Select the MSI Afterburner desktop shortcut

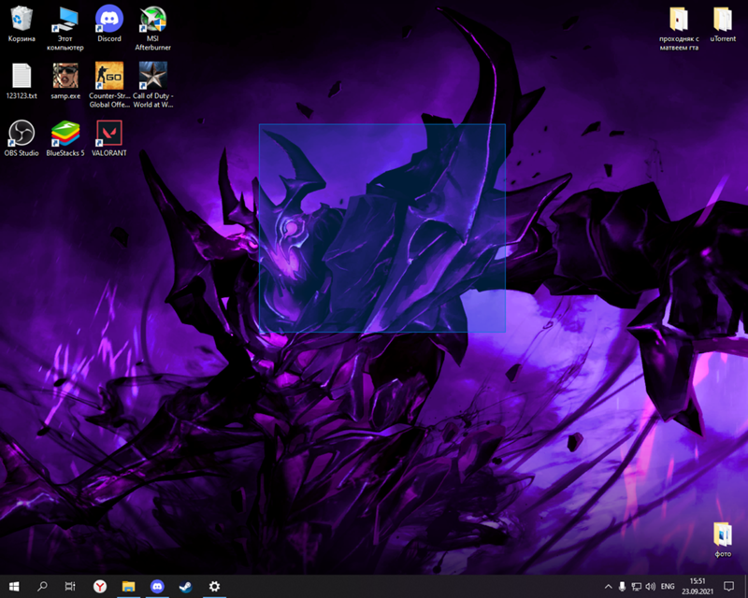(152, 28)
